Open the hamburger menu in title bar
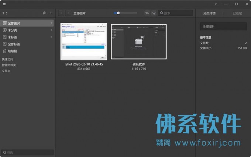The height and width of the screenshot is (157, 251). coord(4,4)
